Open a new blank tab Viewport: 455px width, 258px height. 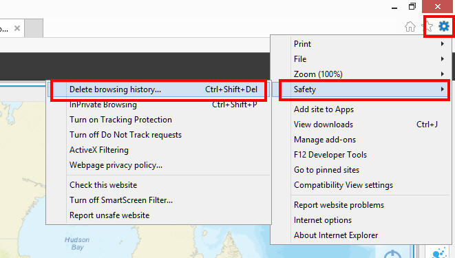pos(34,28)
